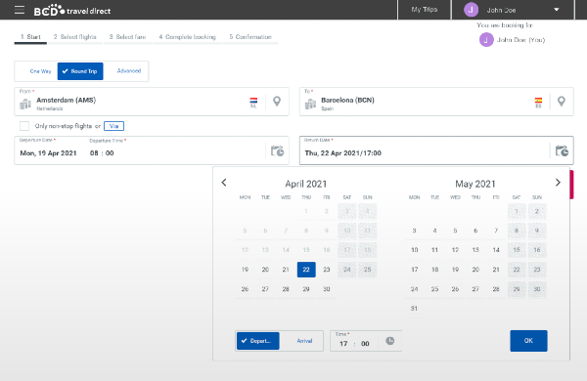
Task: Select May 10 in the calendar
Action: point(415,250)
